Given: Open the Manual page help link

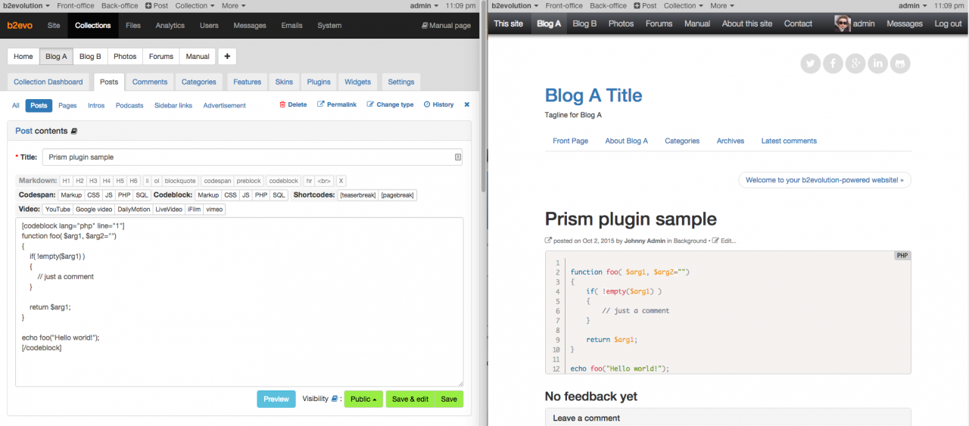Looking at the screenshot, I should pos(446,26).
